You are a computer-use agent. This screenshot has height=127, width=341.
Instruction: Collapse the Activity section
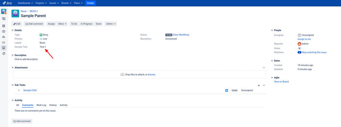click(13, 100)
